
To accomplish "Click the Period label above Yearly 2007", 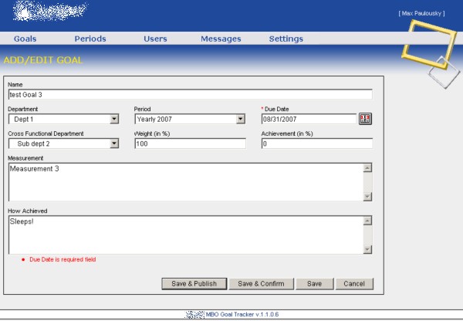I will point(142,110).
